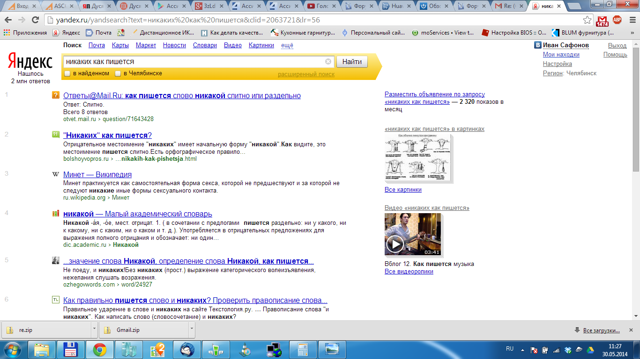Open the Настройка link under the username
The width and height of the screenshot is (640, 359).
[558, 64]
